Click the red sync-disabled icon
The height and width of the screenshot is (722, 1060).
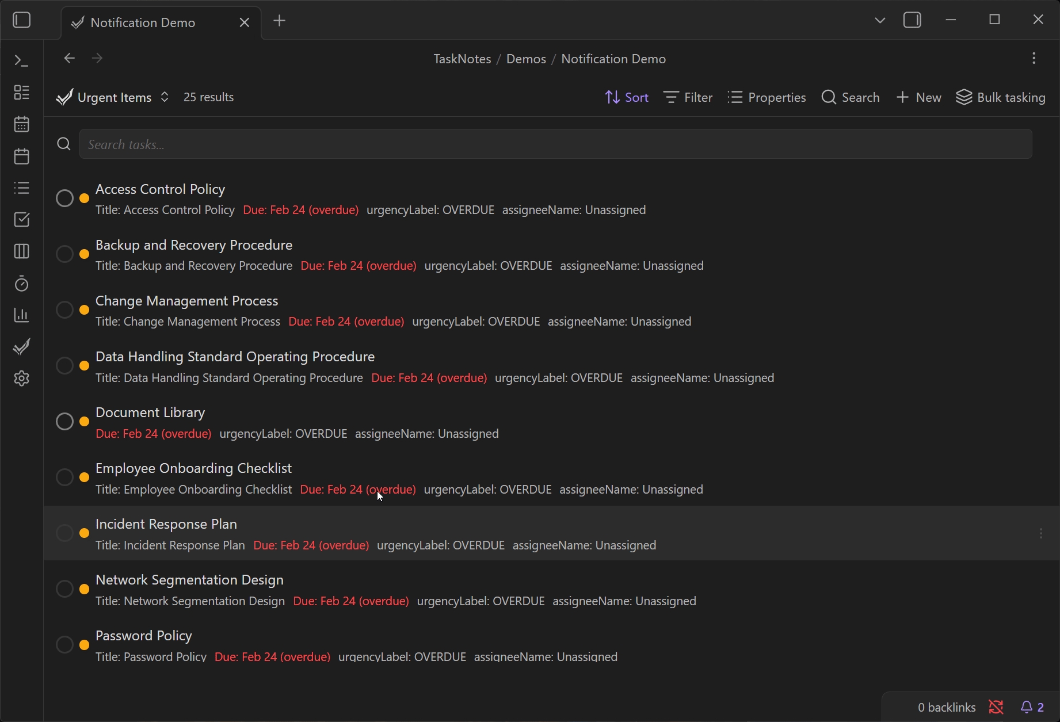(997, 707)
